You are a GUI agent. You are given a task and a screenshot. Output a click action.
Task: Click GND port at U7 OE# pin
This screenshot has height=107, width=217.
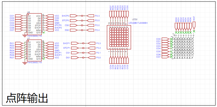click(x=50, y=50)
